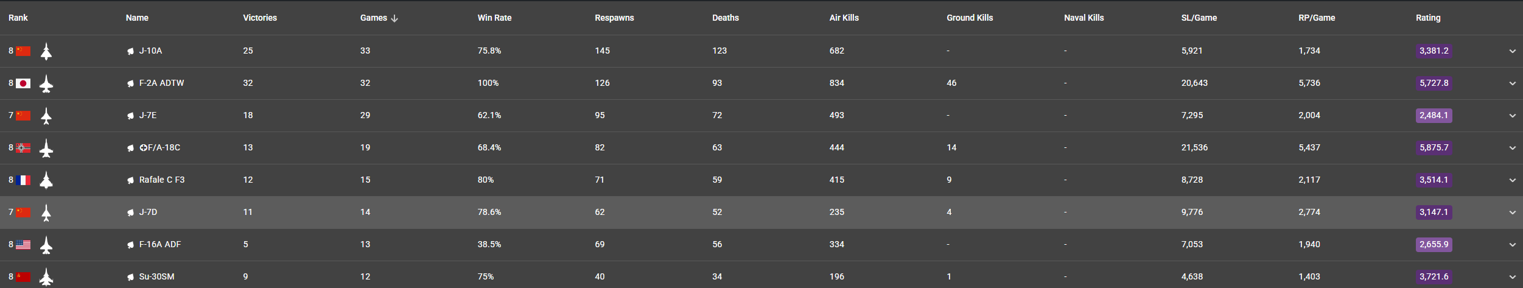Screen dimensions: 1523x288
Task: Click the purple 5,727.8 rating badge
Action: click(x=1434, y=83)
